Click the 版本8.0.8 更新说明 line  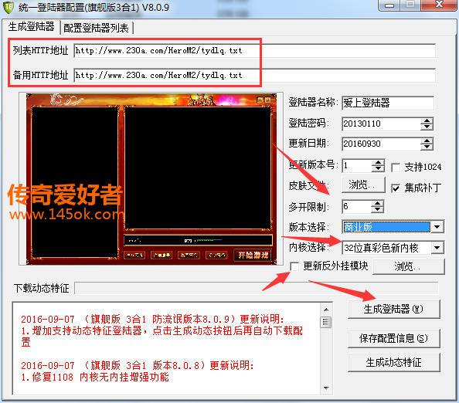coord(138,365)
